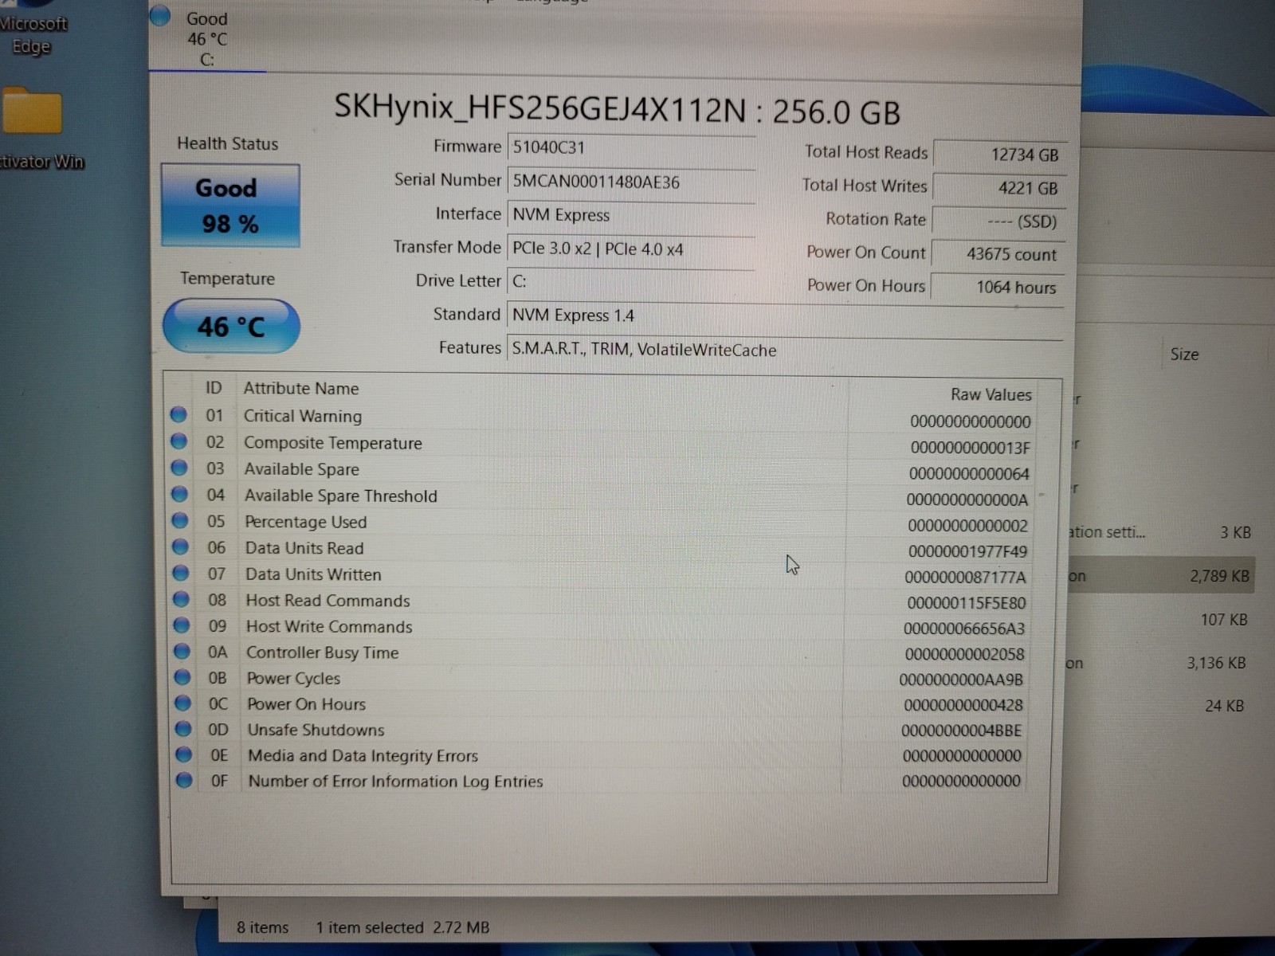The height and width of the screenshot is (956, 1275).
Task: Click Total Host Writes value 4221 GB
Action: pos(998,188)
